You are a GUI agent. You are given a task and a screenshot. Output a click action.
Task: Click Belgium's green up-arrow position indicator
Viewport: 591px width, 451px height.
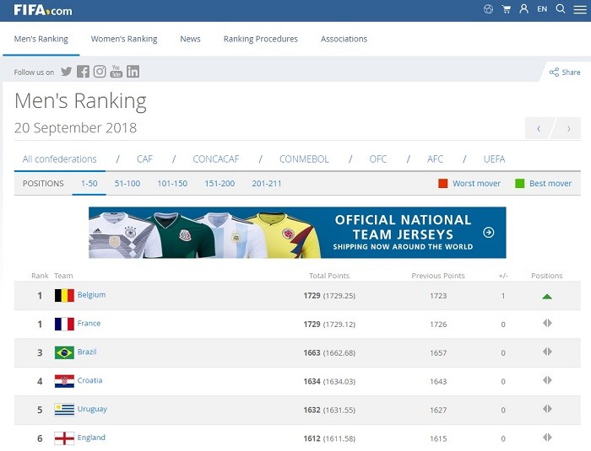coord(547,297)
